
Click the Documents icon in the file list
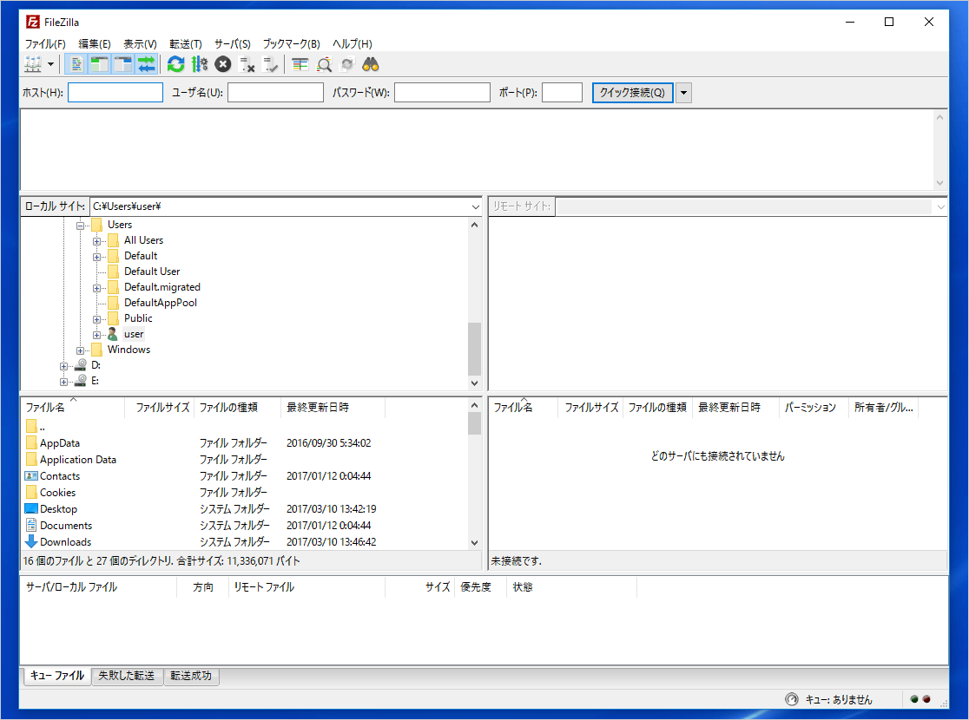(x=31, y=526)
